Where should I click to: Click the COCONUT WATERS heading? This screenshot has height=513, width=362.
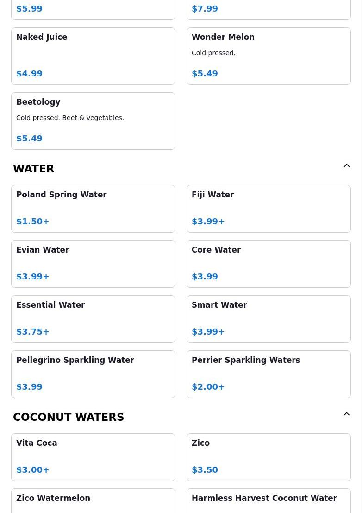[x=69, y=417]
